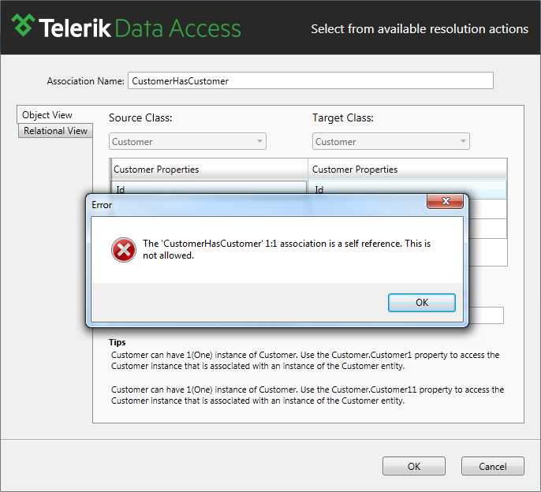Cancel the association editor dialog
The height and width of the screenshot is (492, 541).
(x=492, y=466)
